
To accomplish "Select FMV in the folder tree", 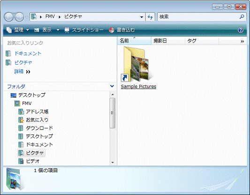I will 27,104.
